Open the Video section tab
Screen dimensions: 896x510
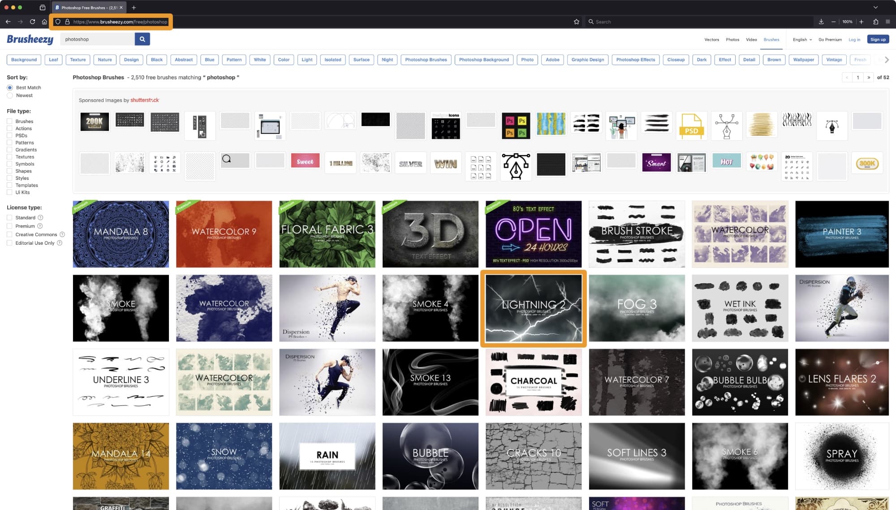coord(751,39)
